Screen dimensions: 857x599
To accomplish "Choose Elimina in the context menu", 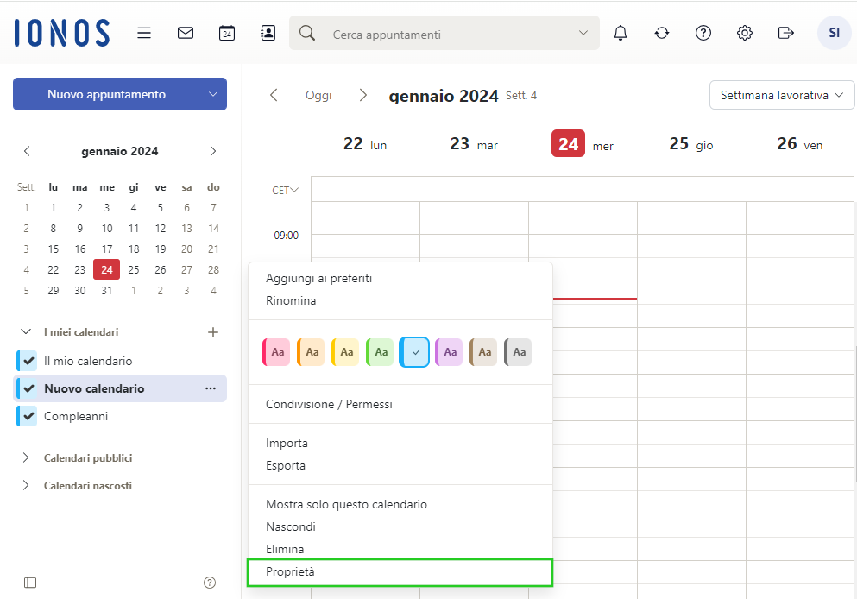I will (x=400, y=549).
